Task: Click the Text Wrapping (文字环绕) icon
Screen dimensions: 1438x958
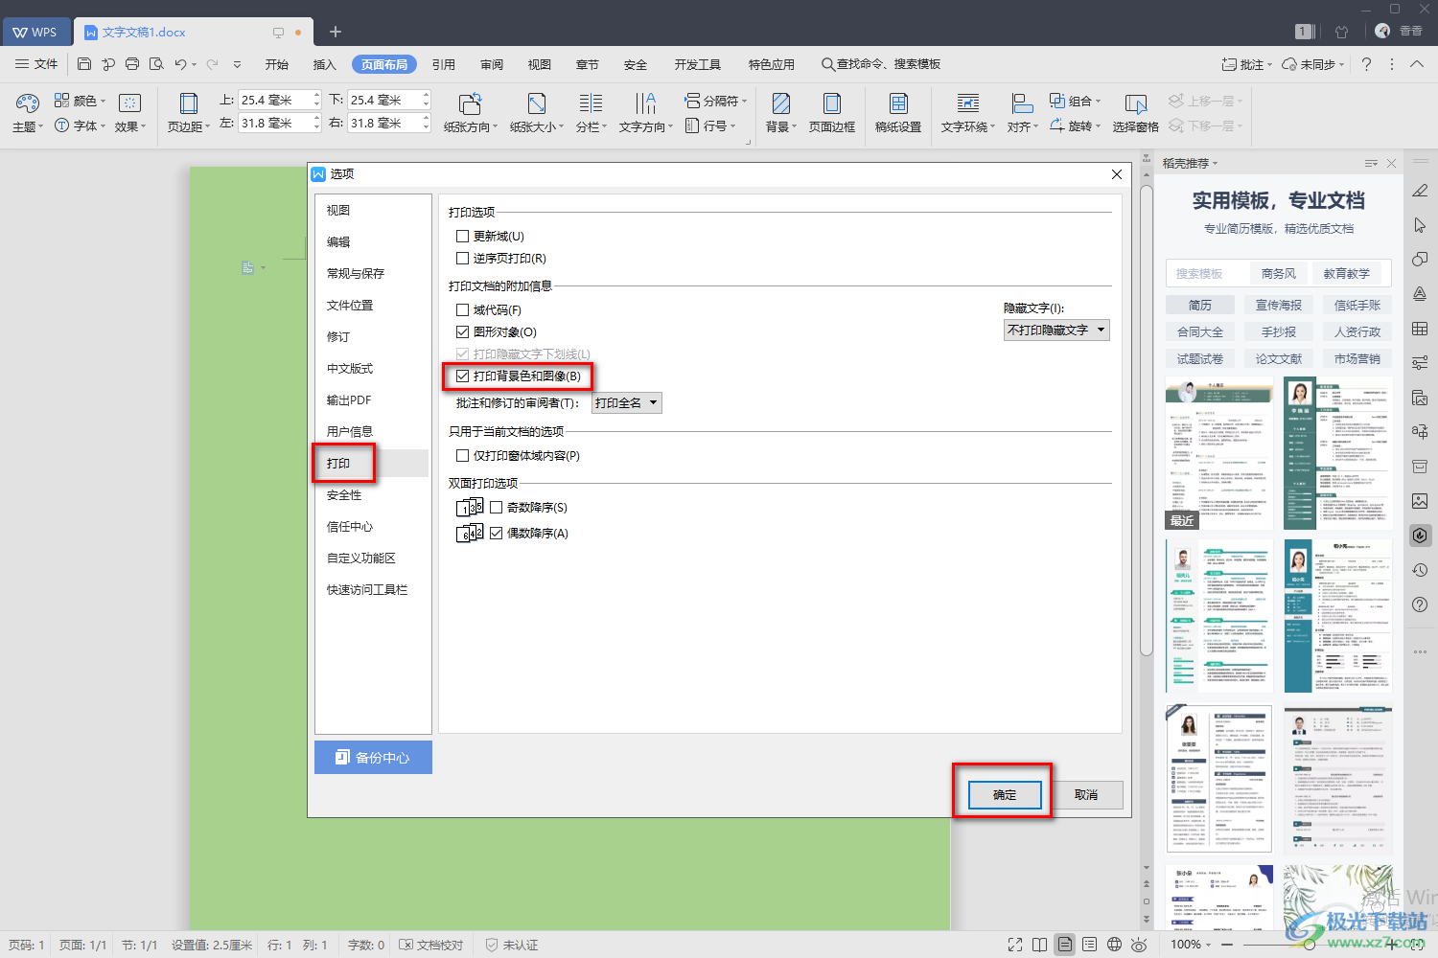Action: (968, 103)
